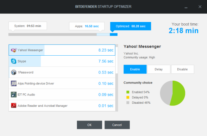This screenshot has height=136, width=207.
Task: Click the IDT PC Audio music note icon
Action: click(13, 94)
